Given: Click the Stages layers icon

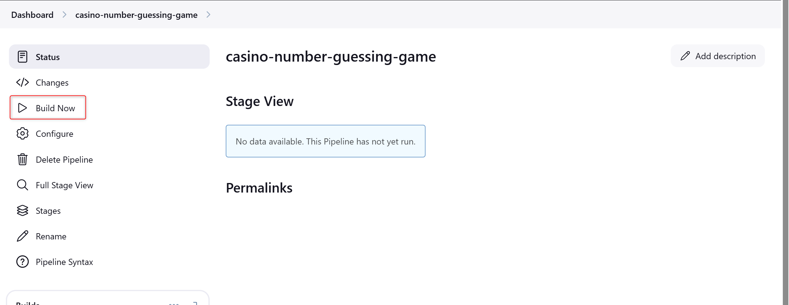Looking at the screenshot, I should click(23, 210).
